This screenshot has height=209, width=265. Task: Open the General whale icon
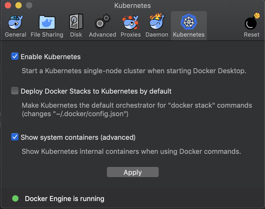(x=15, y=22)
